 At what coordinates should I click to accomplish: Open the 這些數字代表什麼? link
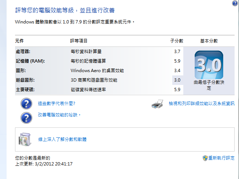pos(57,104)
